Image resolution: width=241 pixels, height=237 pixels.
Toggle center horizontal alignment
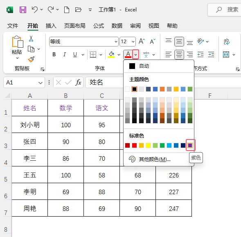179,55
